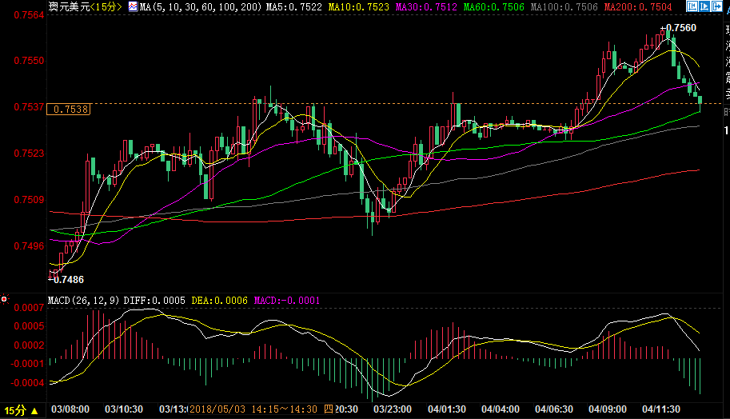Click the 澳元美元<15分> chart title
Viewport: 730px width, 419px height.
tap(86, 6)
